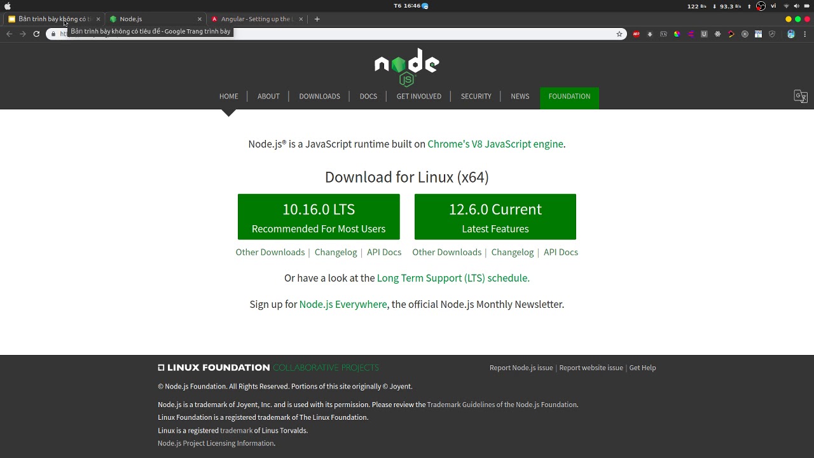The image size is (814, 458).
Task: Bookmark this page with the star icon
Action: (619, 34)
